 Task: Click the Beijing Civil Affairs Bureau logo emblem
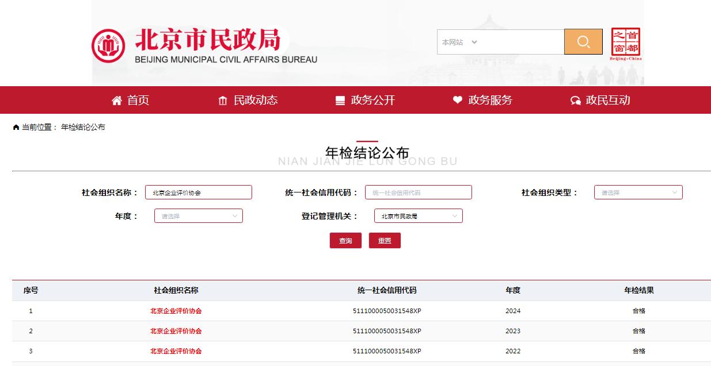pos(108,45)
